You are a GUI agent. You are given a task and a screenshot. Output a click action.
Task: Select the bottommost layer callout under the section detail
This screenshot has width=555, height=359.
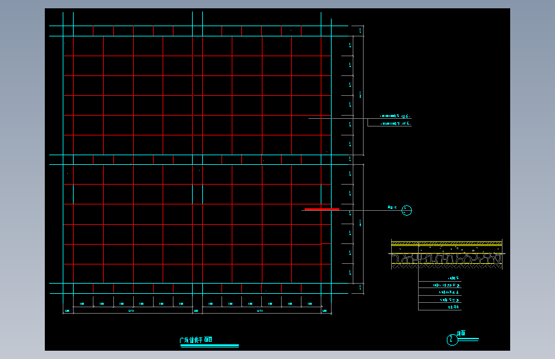tap(453, 307)
